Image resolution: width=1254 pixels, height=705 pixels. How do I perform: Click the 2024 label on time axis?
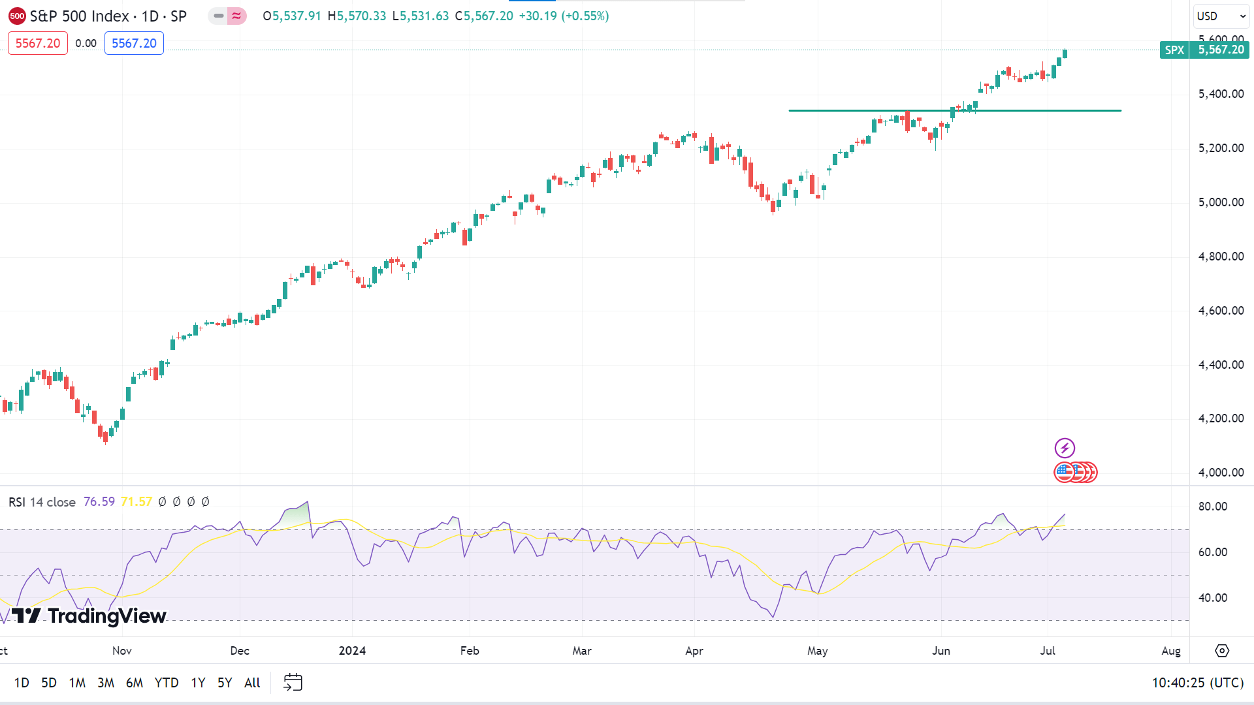352,651
